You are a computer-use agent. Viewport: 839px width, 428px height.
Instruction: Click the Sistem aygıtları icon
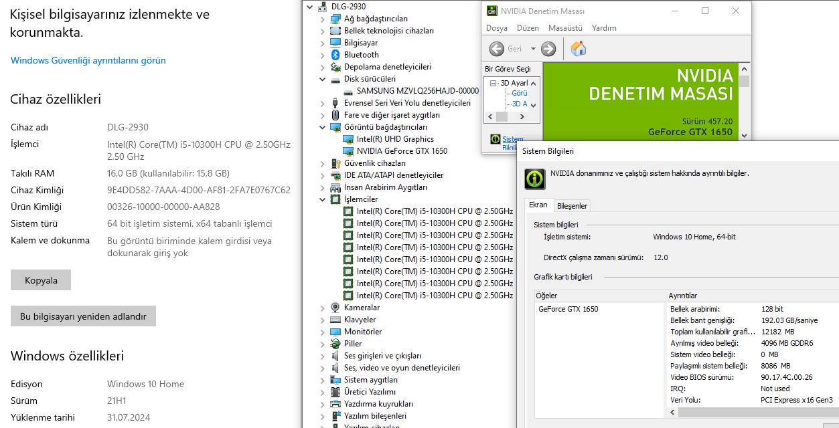(335, 380)
